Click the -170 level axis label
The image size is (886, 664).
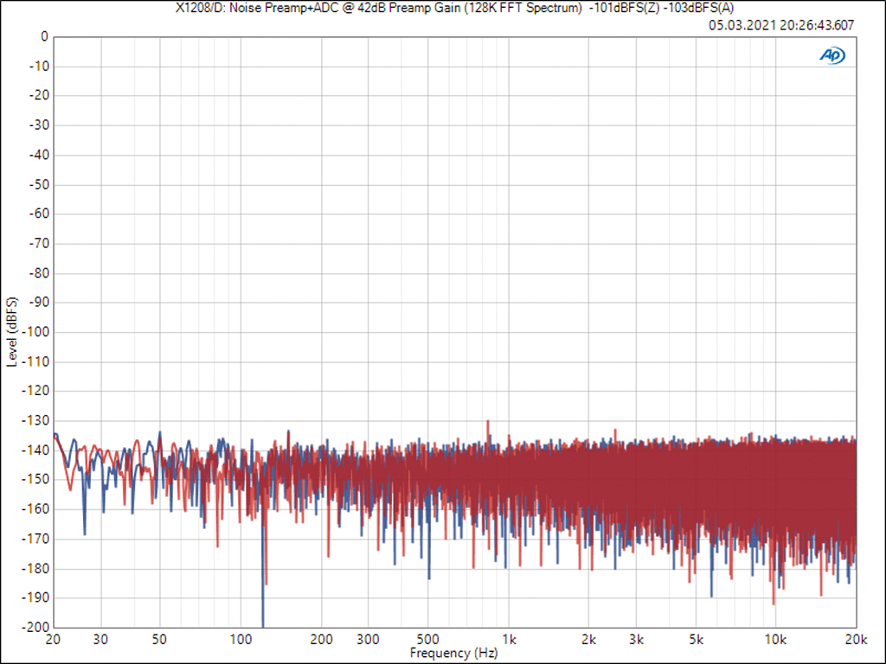tap(35, 539)
